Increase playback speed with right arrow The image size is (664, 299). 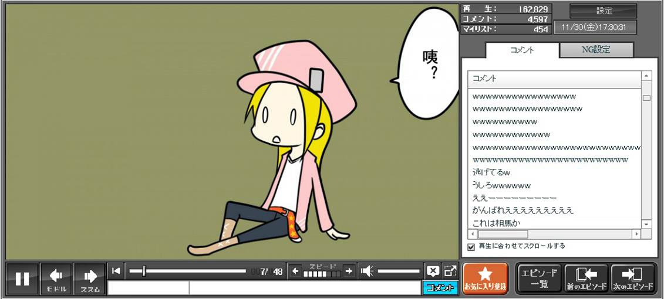point(349,270)
